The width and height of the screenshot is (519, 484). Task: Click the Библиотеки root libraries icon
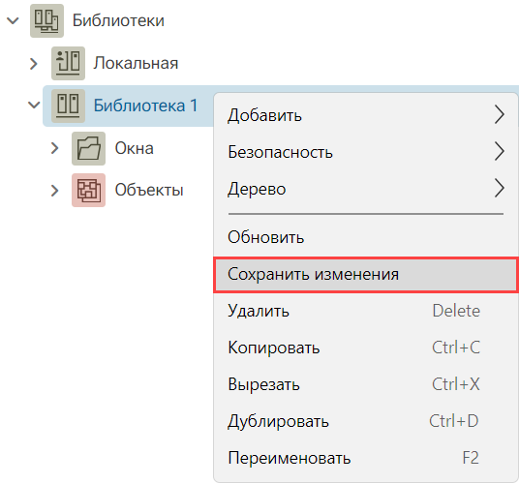(x=46, y=20)
